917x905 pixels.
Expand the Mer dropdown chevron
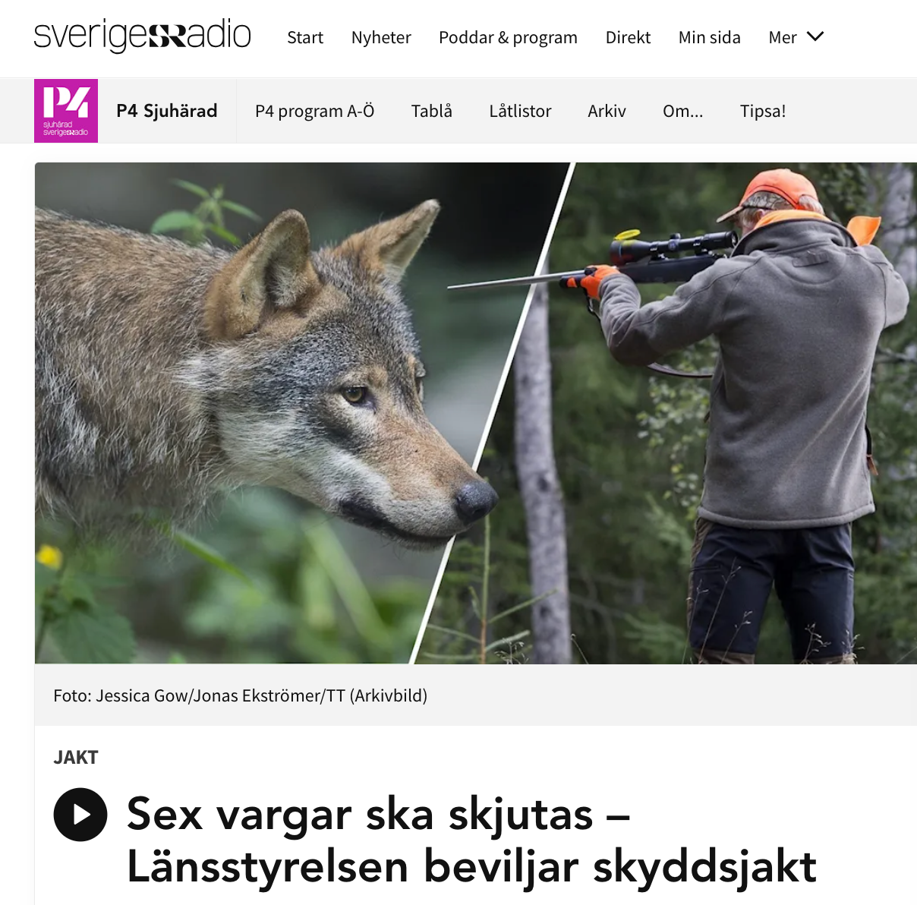(815, 36)
